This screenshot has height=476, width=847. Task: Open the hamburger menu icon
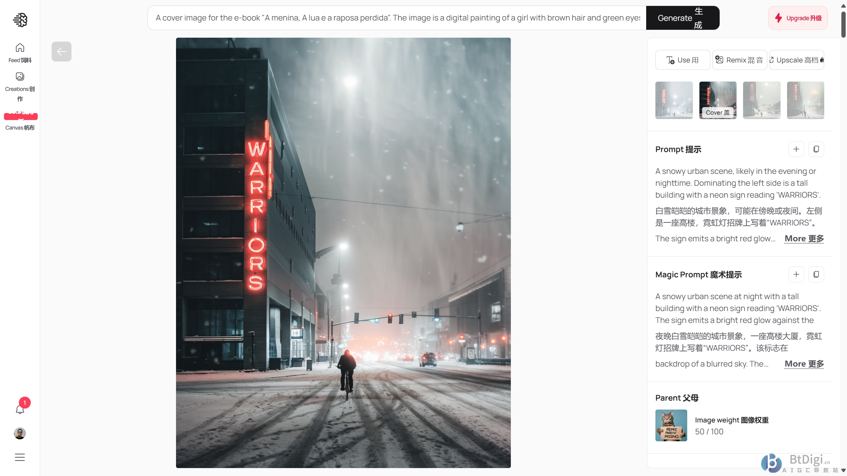[x=20, y=457]
